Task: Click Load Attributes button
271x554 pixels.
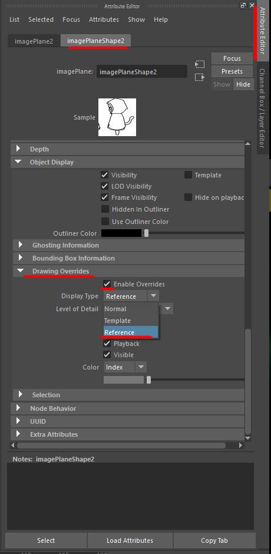Action: 130,540
